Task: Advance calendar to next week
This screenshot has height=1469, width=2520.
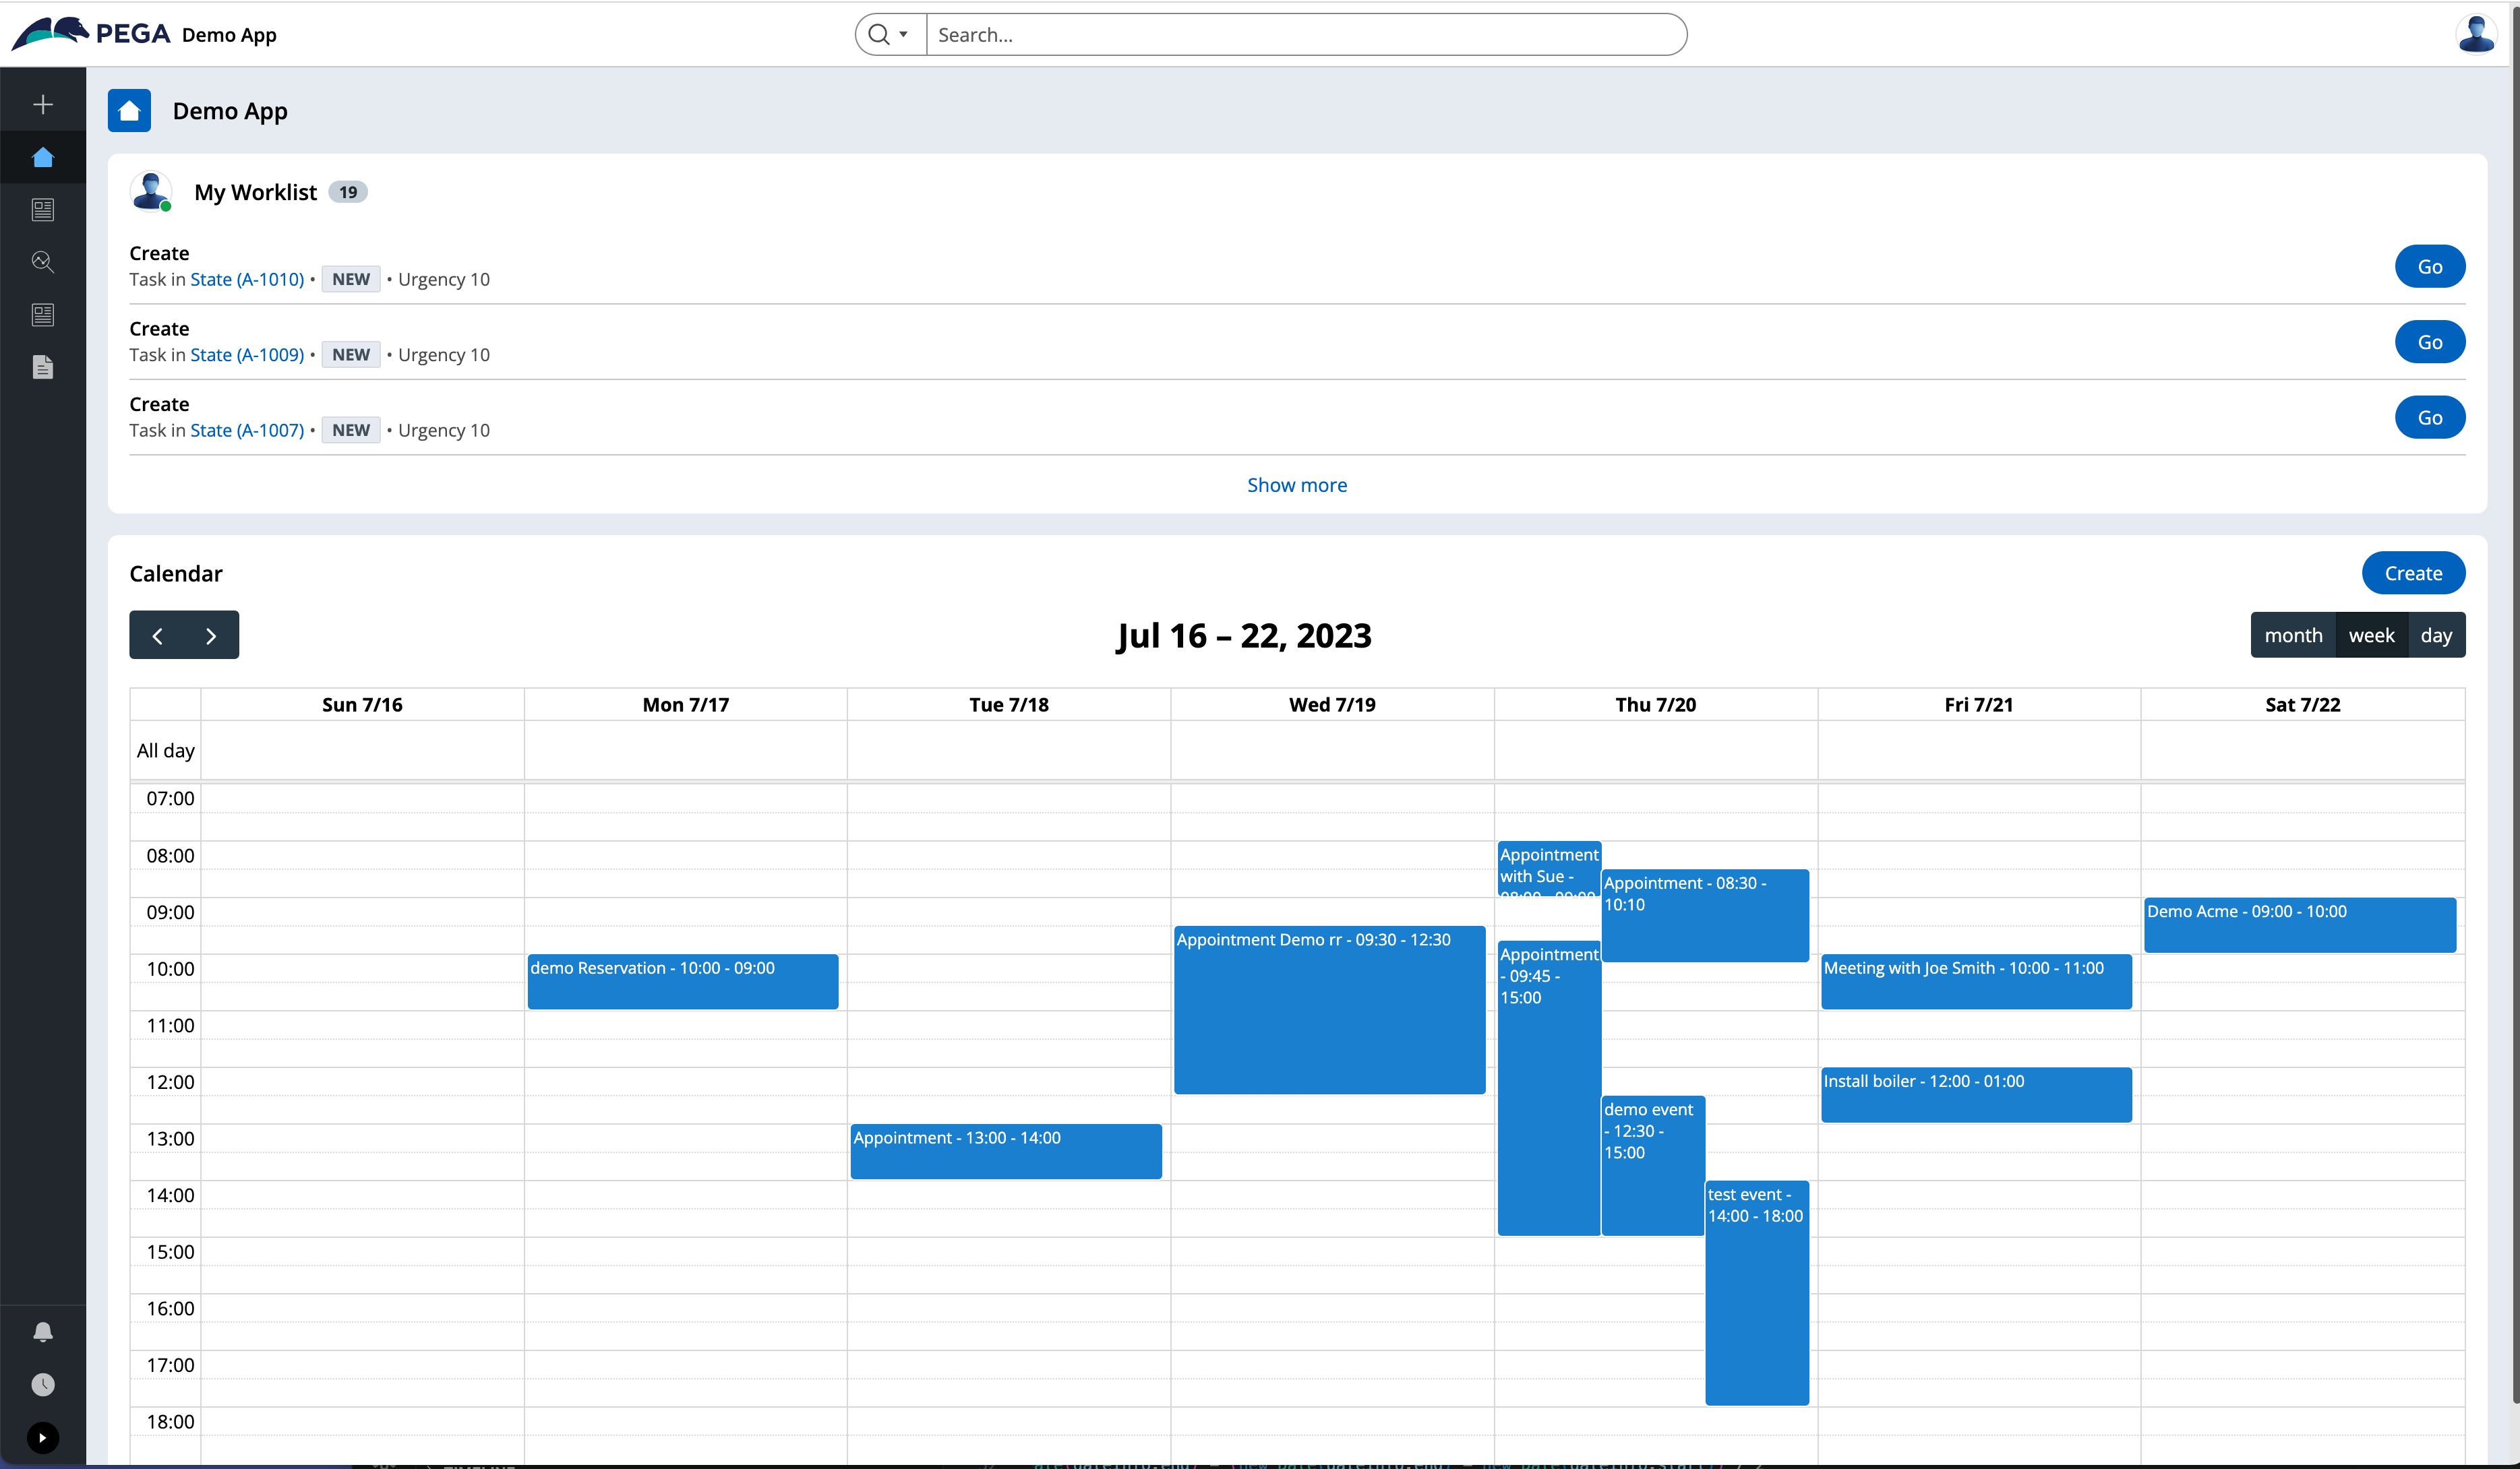Action: click(x=211, y=635)
